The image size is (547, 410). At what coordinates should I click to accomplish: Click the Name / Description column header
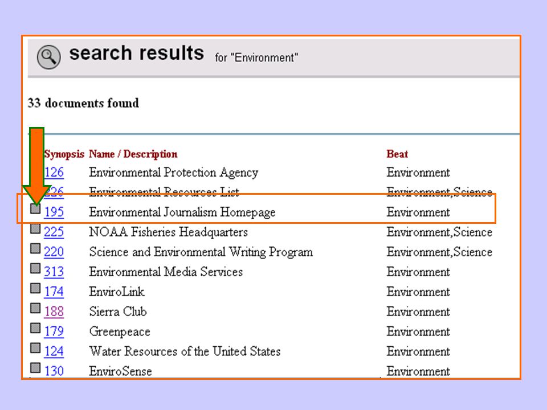pos(133,154)
